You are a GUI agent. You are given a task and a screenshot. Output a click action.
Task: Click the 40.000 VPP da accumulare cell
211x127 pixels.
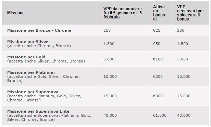click(110, 115)
